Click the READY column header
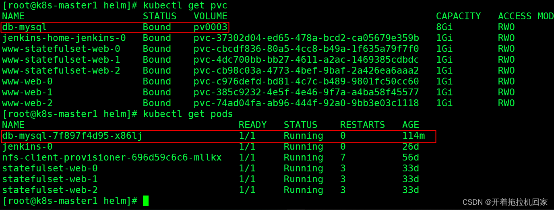Viewport: 554px width, 210px height. point(253,125)
